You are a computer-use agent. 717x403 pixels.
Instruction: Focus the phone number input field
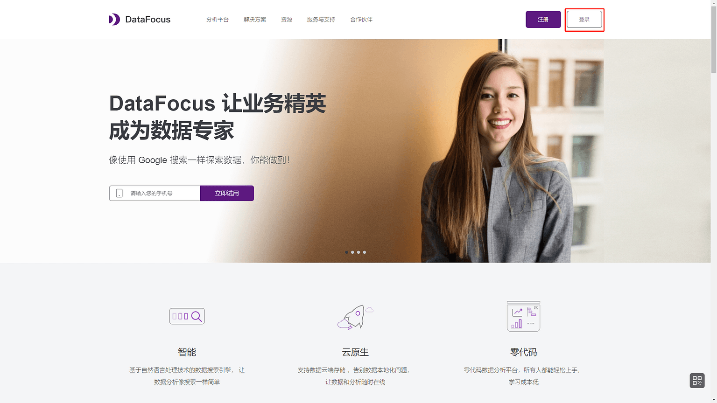click(x=155, y=193)
